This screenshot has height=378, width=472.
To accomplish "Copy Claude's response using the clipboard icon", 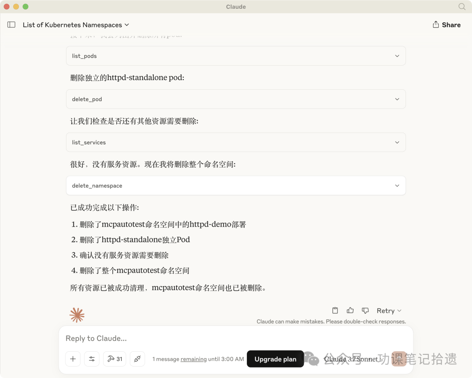I will tap(335, 310).
